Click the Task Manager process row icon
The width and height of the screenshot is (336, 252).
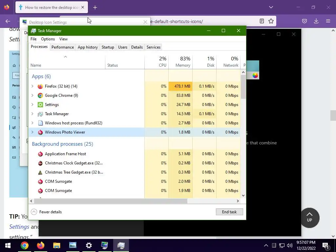pyautogui.click(x=40, y=114)
